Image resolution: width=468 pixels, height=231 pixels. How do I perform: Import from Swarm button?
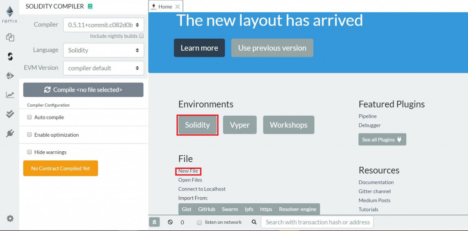point(230,209)
